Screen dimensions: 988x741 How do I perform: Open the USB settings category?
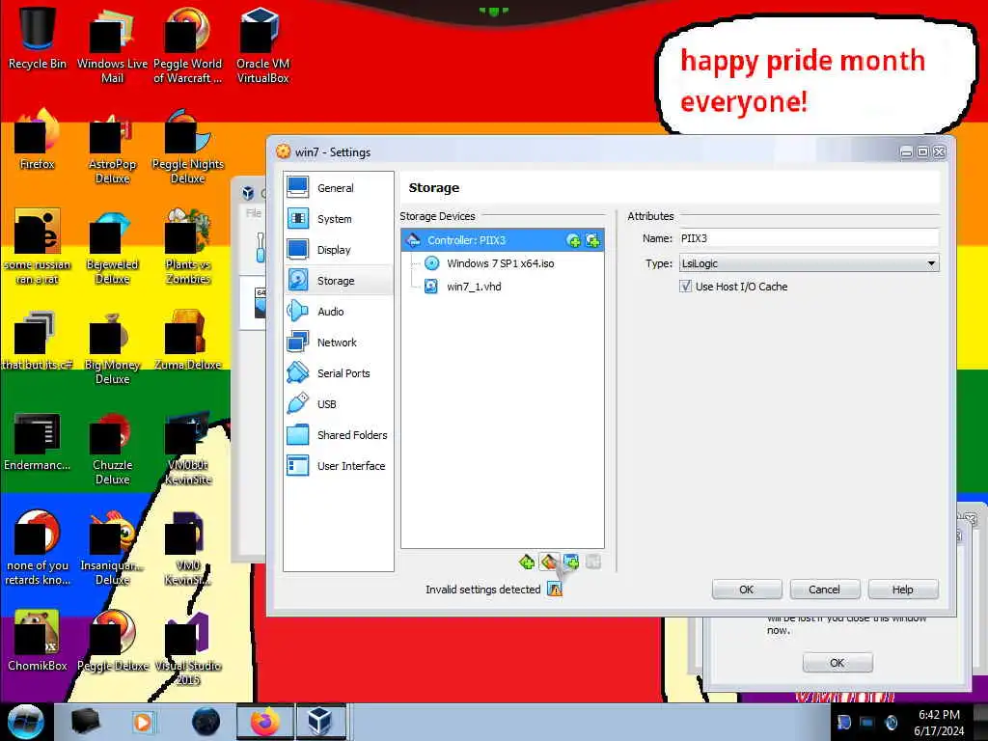tap(338, 404)
